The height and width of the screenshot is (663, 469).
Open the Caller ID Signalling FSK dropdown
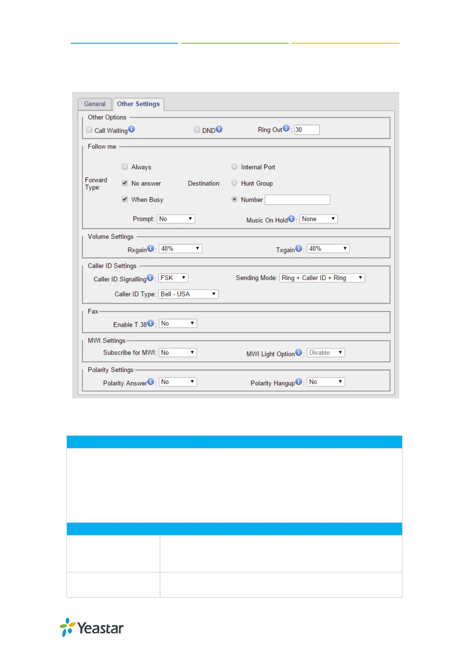[173, 278]
